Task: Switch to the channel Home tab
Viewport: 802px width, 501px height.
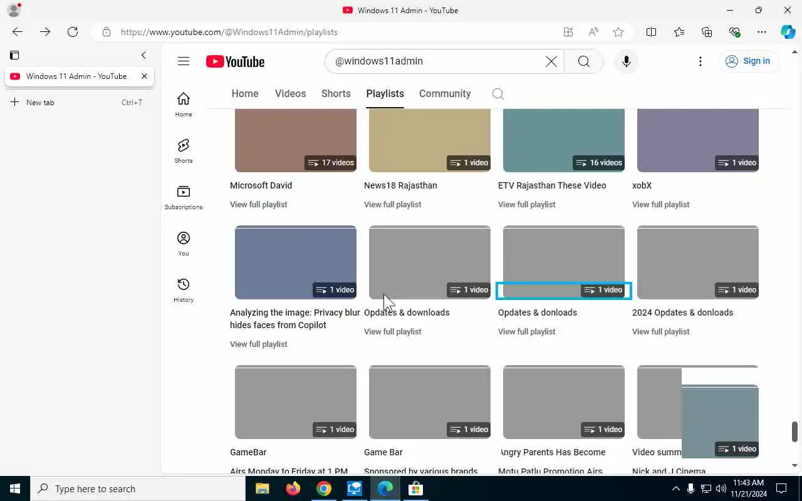Action: [245, 94]
